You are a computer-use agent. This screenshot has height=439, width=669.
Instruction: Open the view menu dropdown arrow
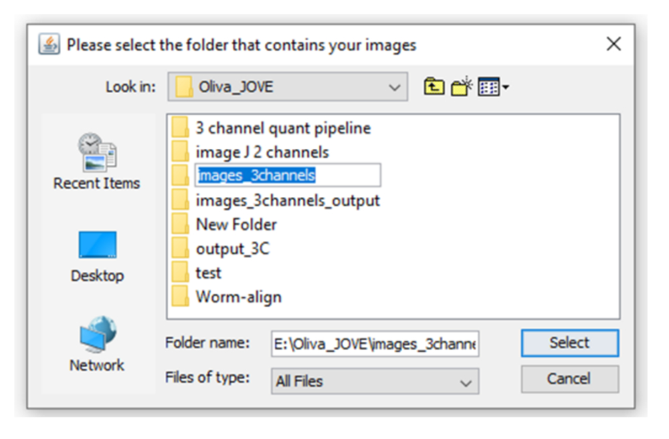tap(505, 88)
